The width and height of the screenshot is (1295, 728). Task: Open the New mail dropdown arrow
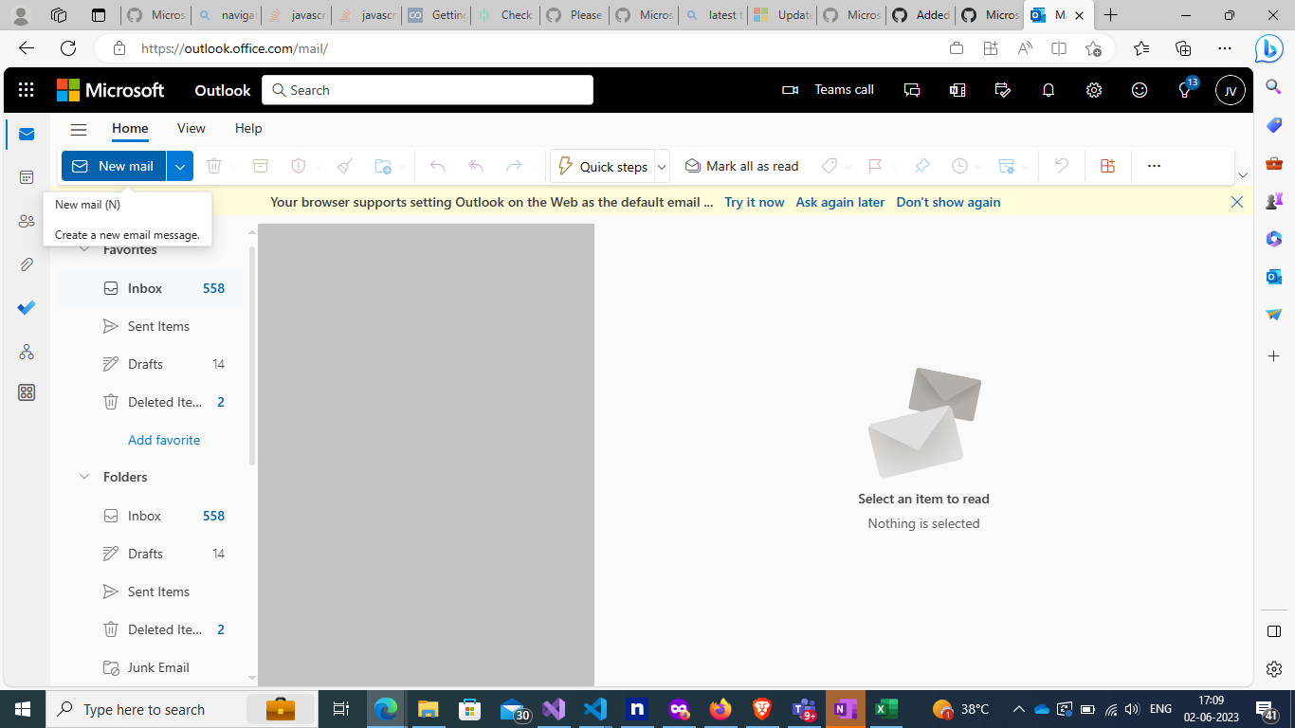pyautogui.click(x=179, y=166)
